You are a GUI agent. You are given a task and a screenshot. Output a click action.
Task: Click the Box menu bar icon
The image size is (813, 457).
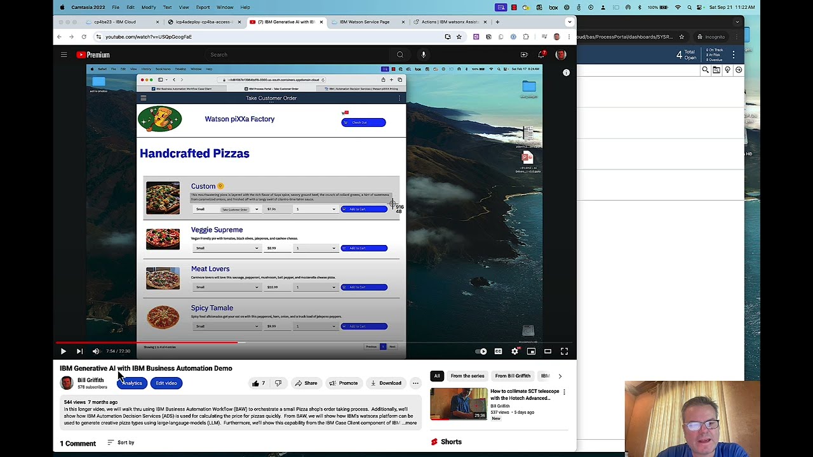[553, 7]
